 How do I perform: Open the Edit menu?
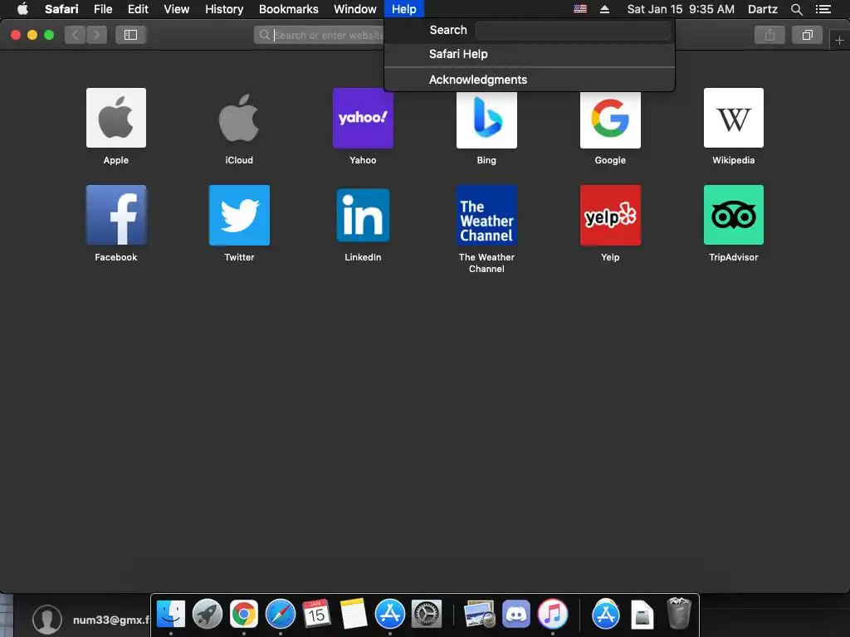(138, 9)
